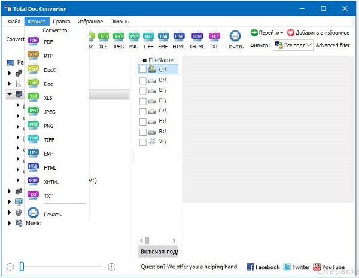Image resolution: width=359 pixels, height=278 pixels.
Task: Click the XLS toolbar conversion icon
Action: tap(104, 40)
